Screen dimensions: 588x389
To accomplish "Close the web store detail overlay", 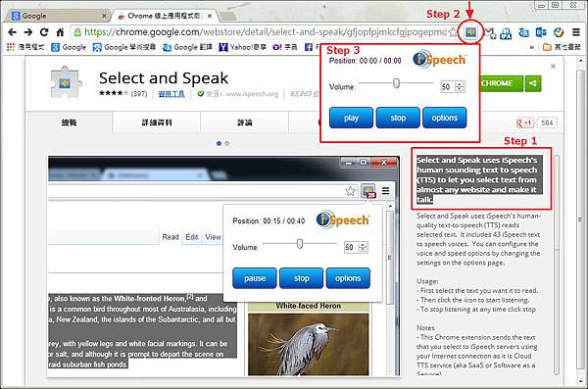I will coord(553,67).
